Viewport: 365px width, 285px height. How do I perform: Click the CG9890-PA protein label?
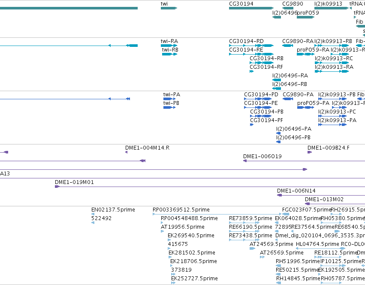point(298,95)
